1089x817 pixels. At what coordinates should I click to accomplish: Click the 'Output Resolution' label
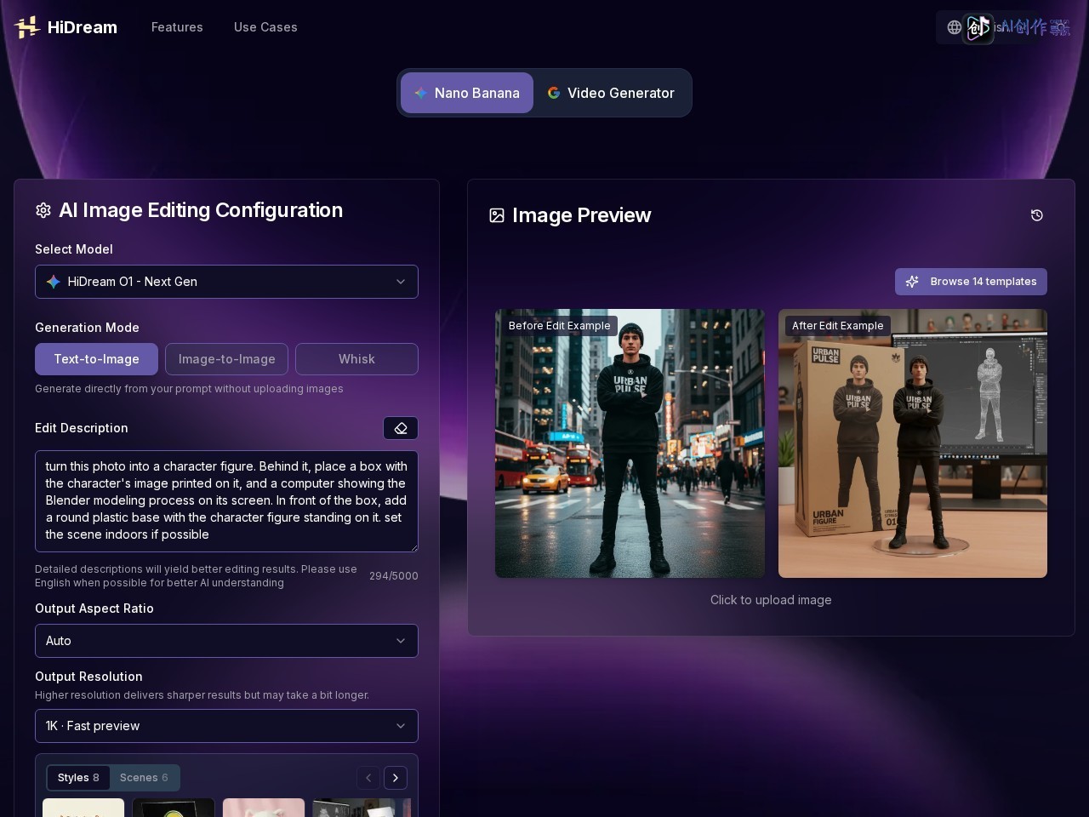(x=88, y=677)
